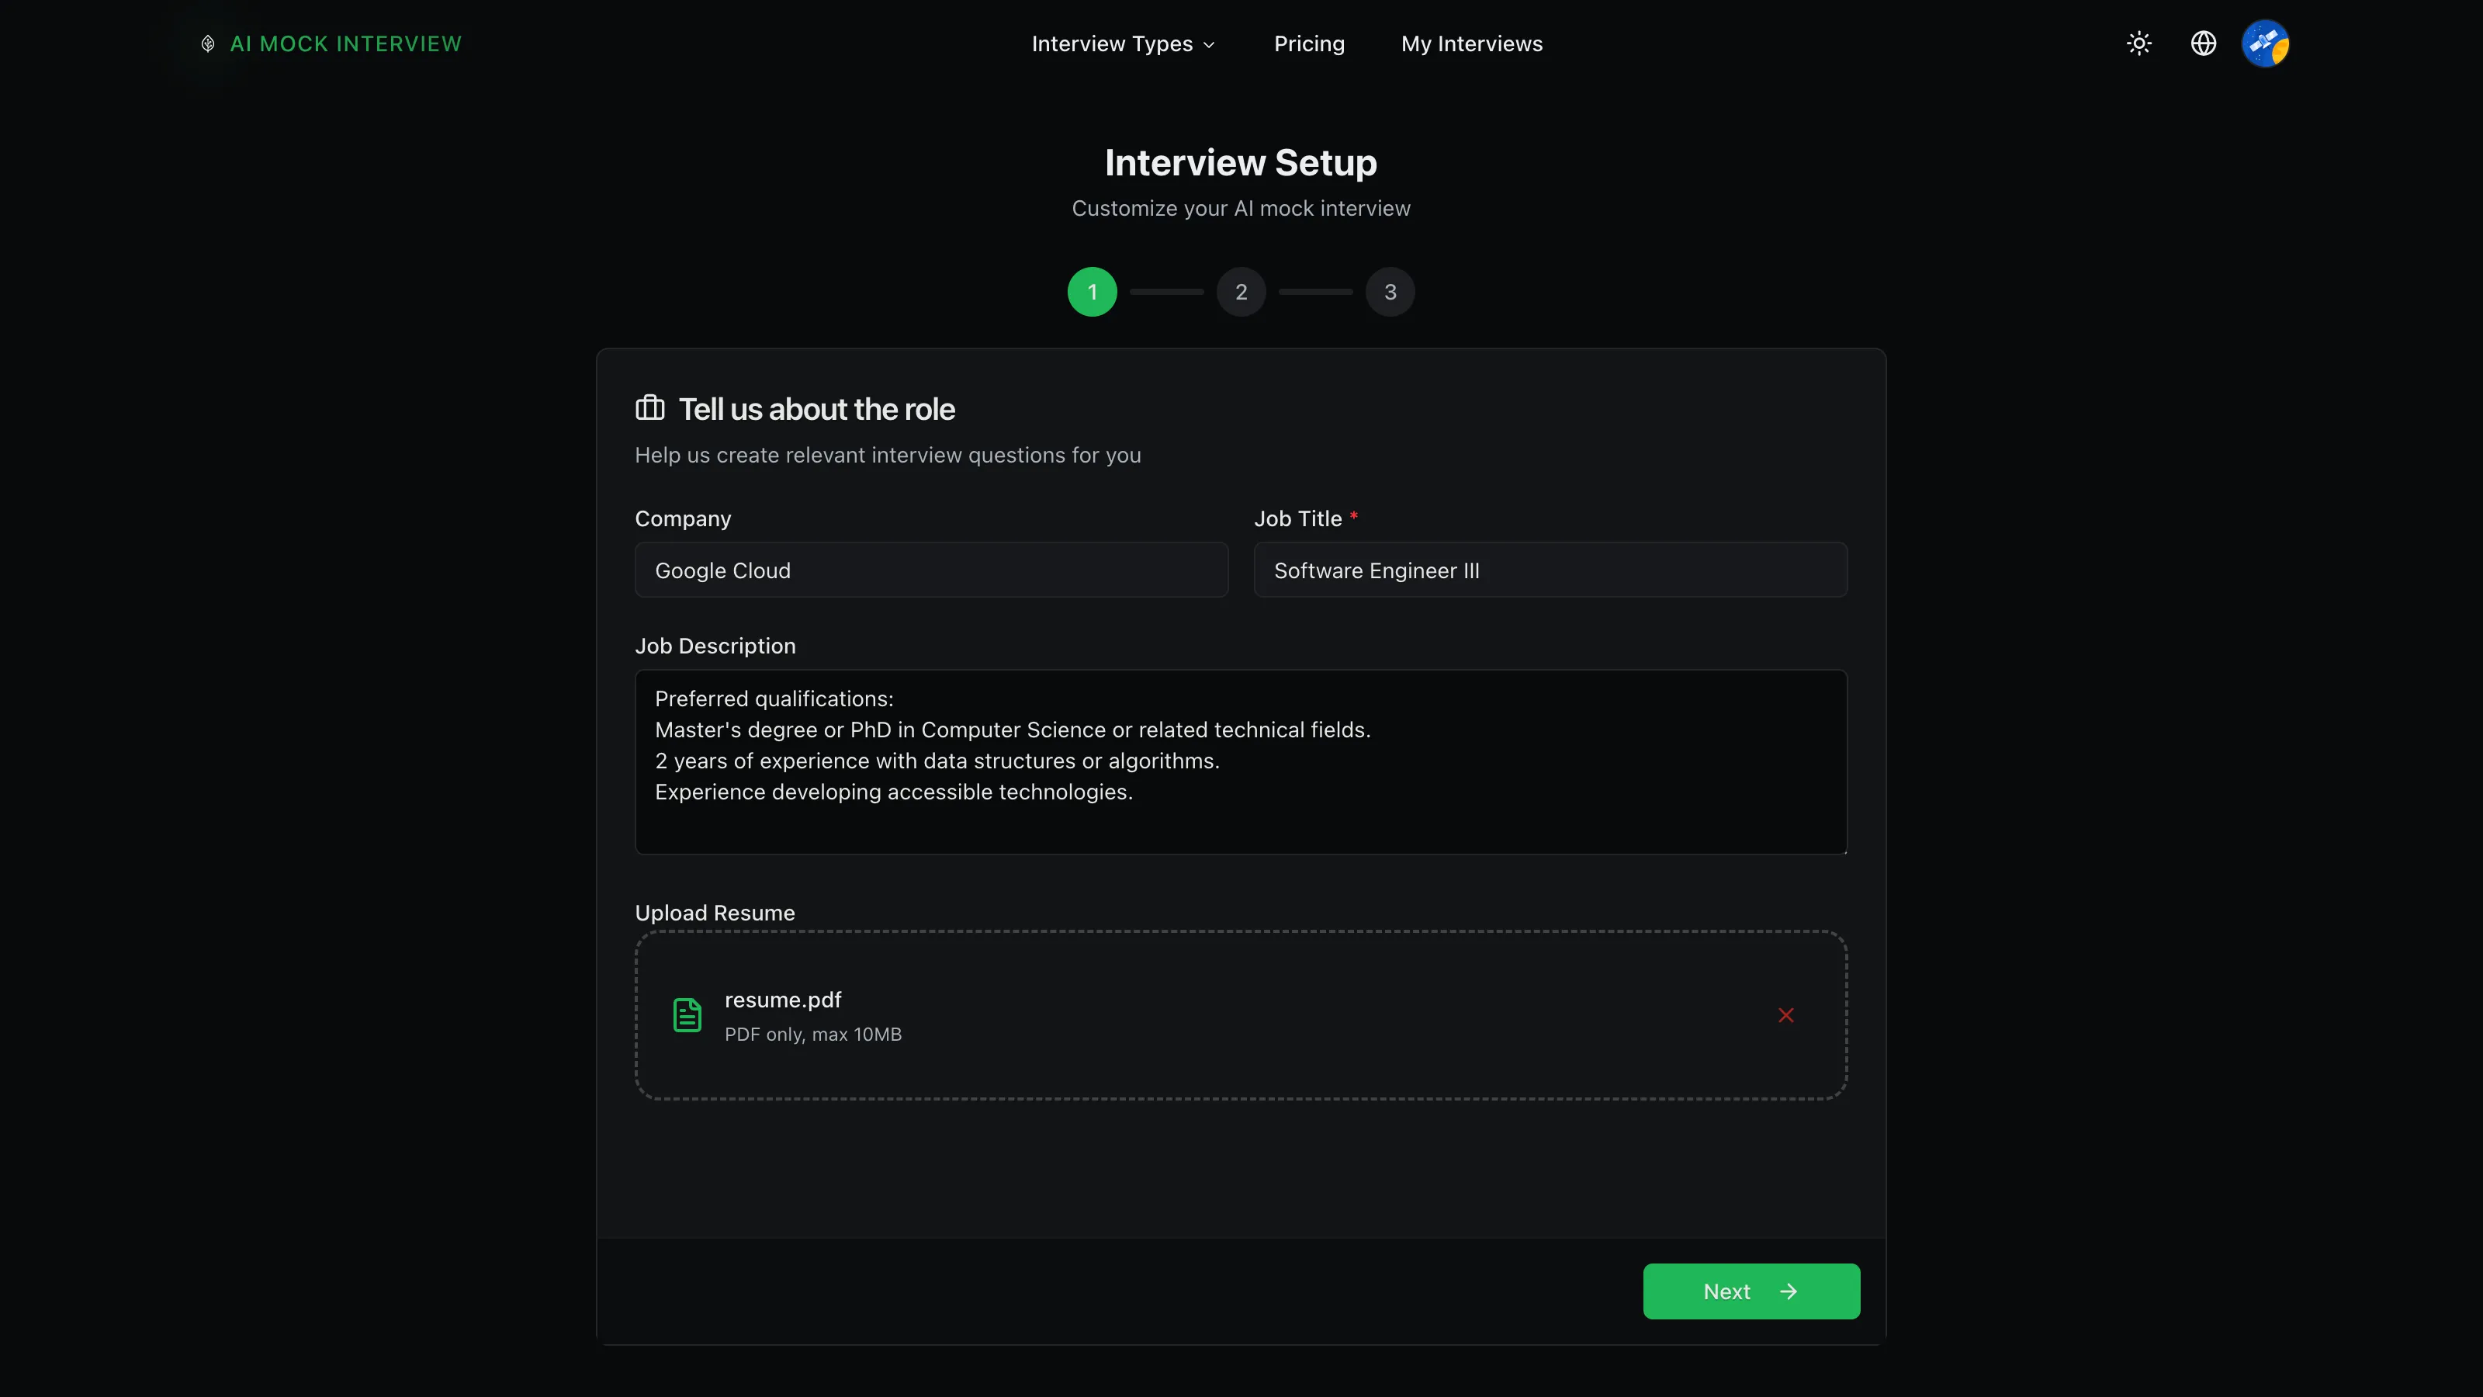Click the AI Mock Interview logo icon
The height and width of the screenshot is (1397, 2483).
(207, 43)
